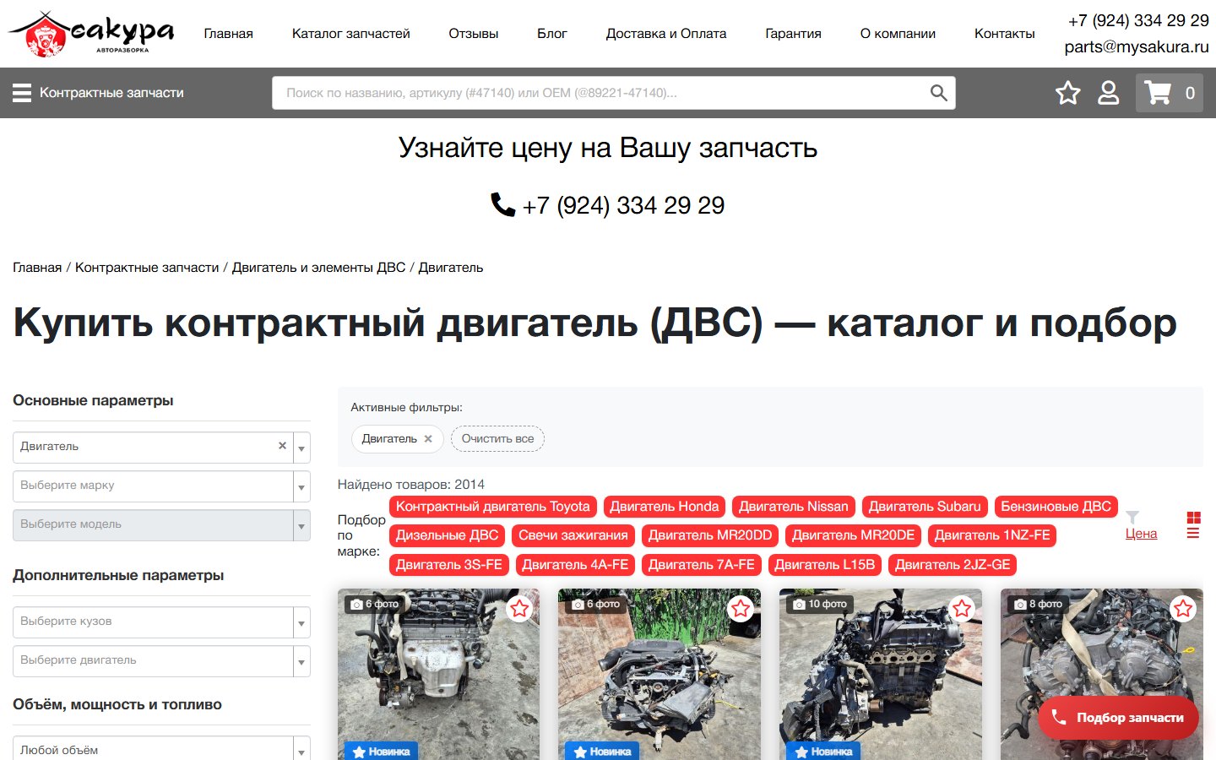Expand the Двигатель part dropdown arrow
This screenshot has width=1216, height=760.
(301, 448)
